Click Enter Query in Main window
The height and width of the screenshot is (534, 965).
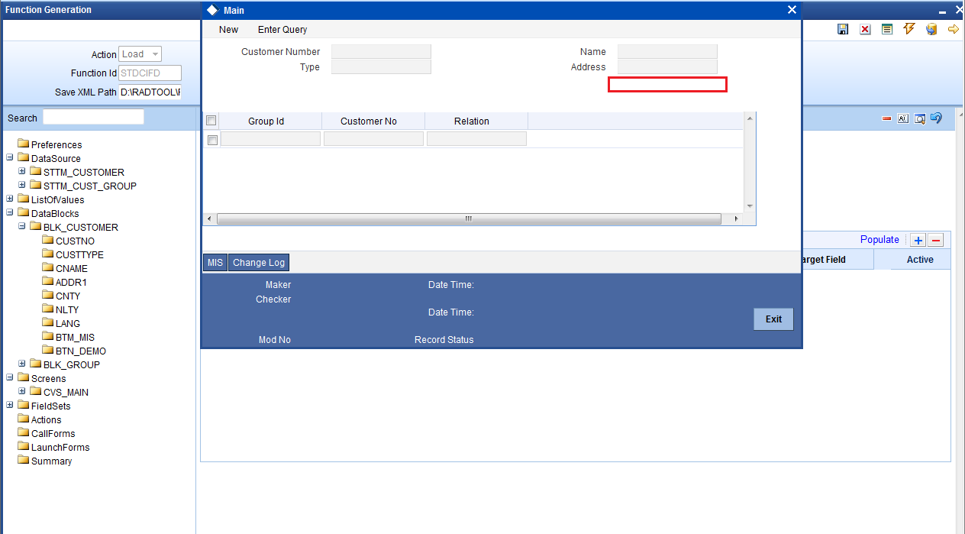(x=282, y=30)
